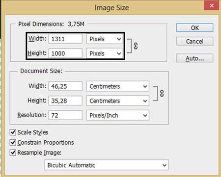
Task: Click the OK button
Action: coord(194,27)
